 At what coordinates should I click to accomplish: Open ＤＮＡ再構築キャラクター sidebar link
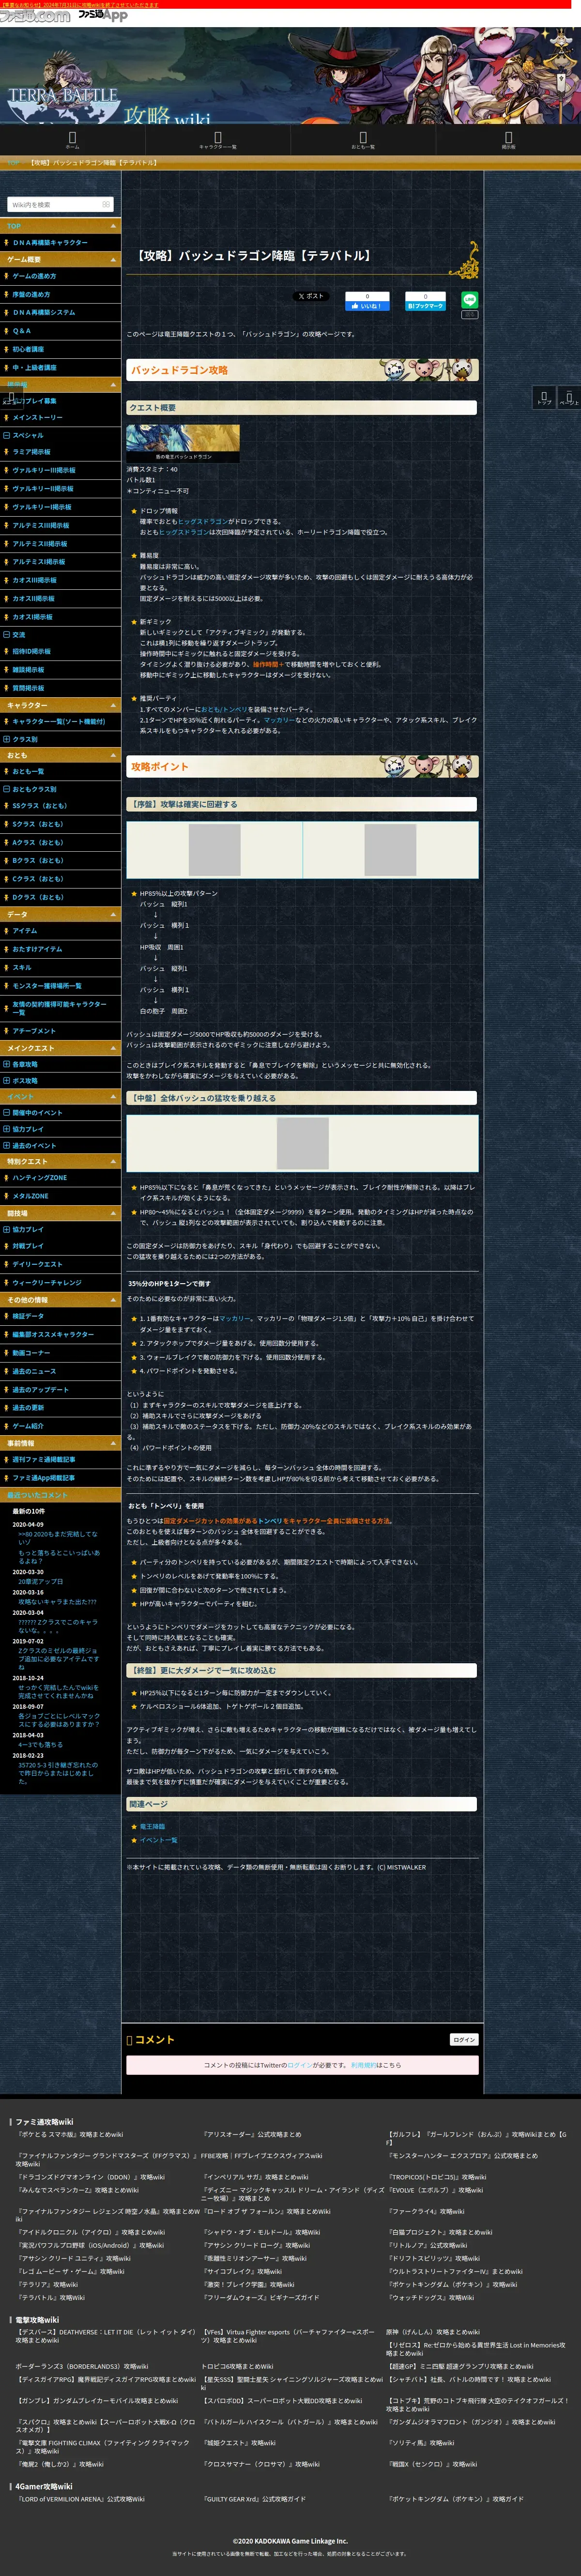coord(50,243)
